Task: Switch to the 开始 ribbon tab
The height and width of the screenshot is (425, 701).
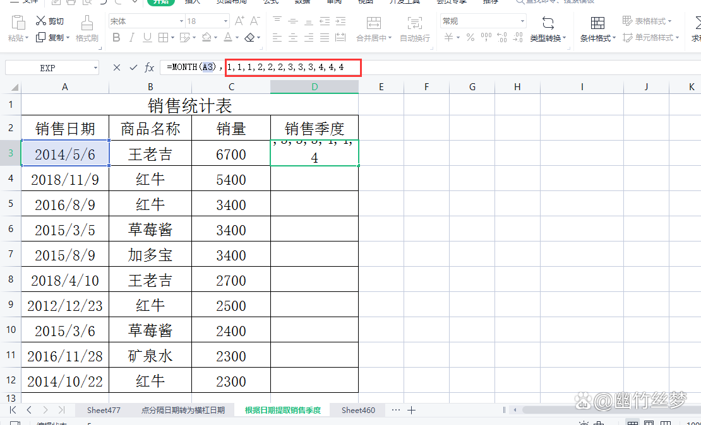Action: pos(160,2)
